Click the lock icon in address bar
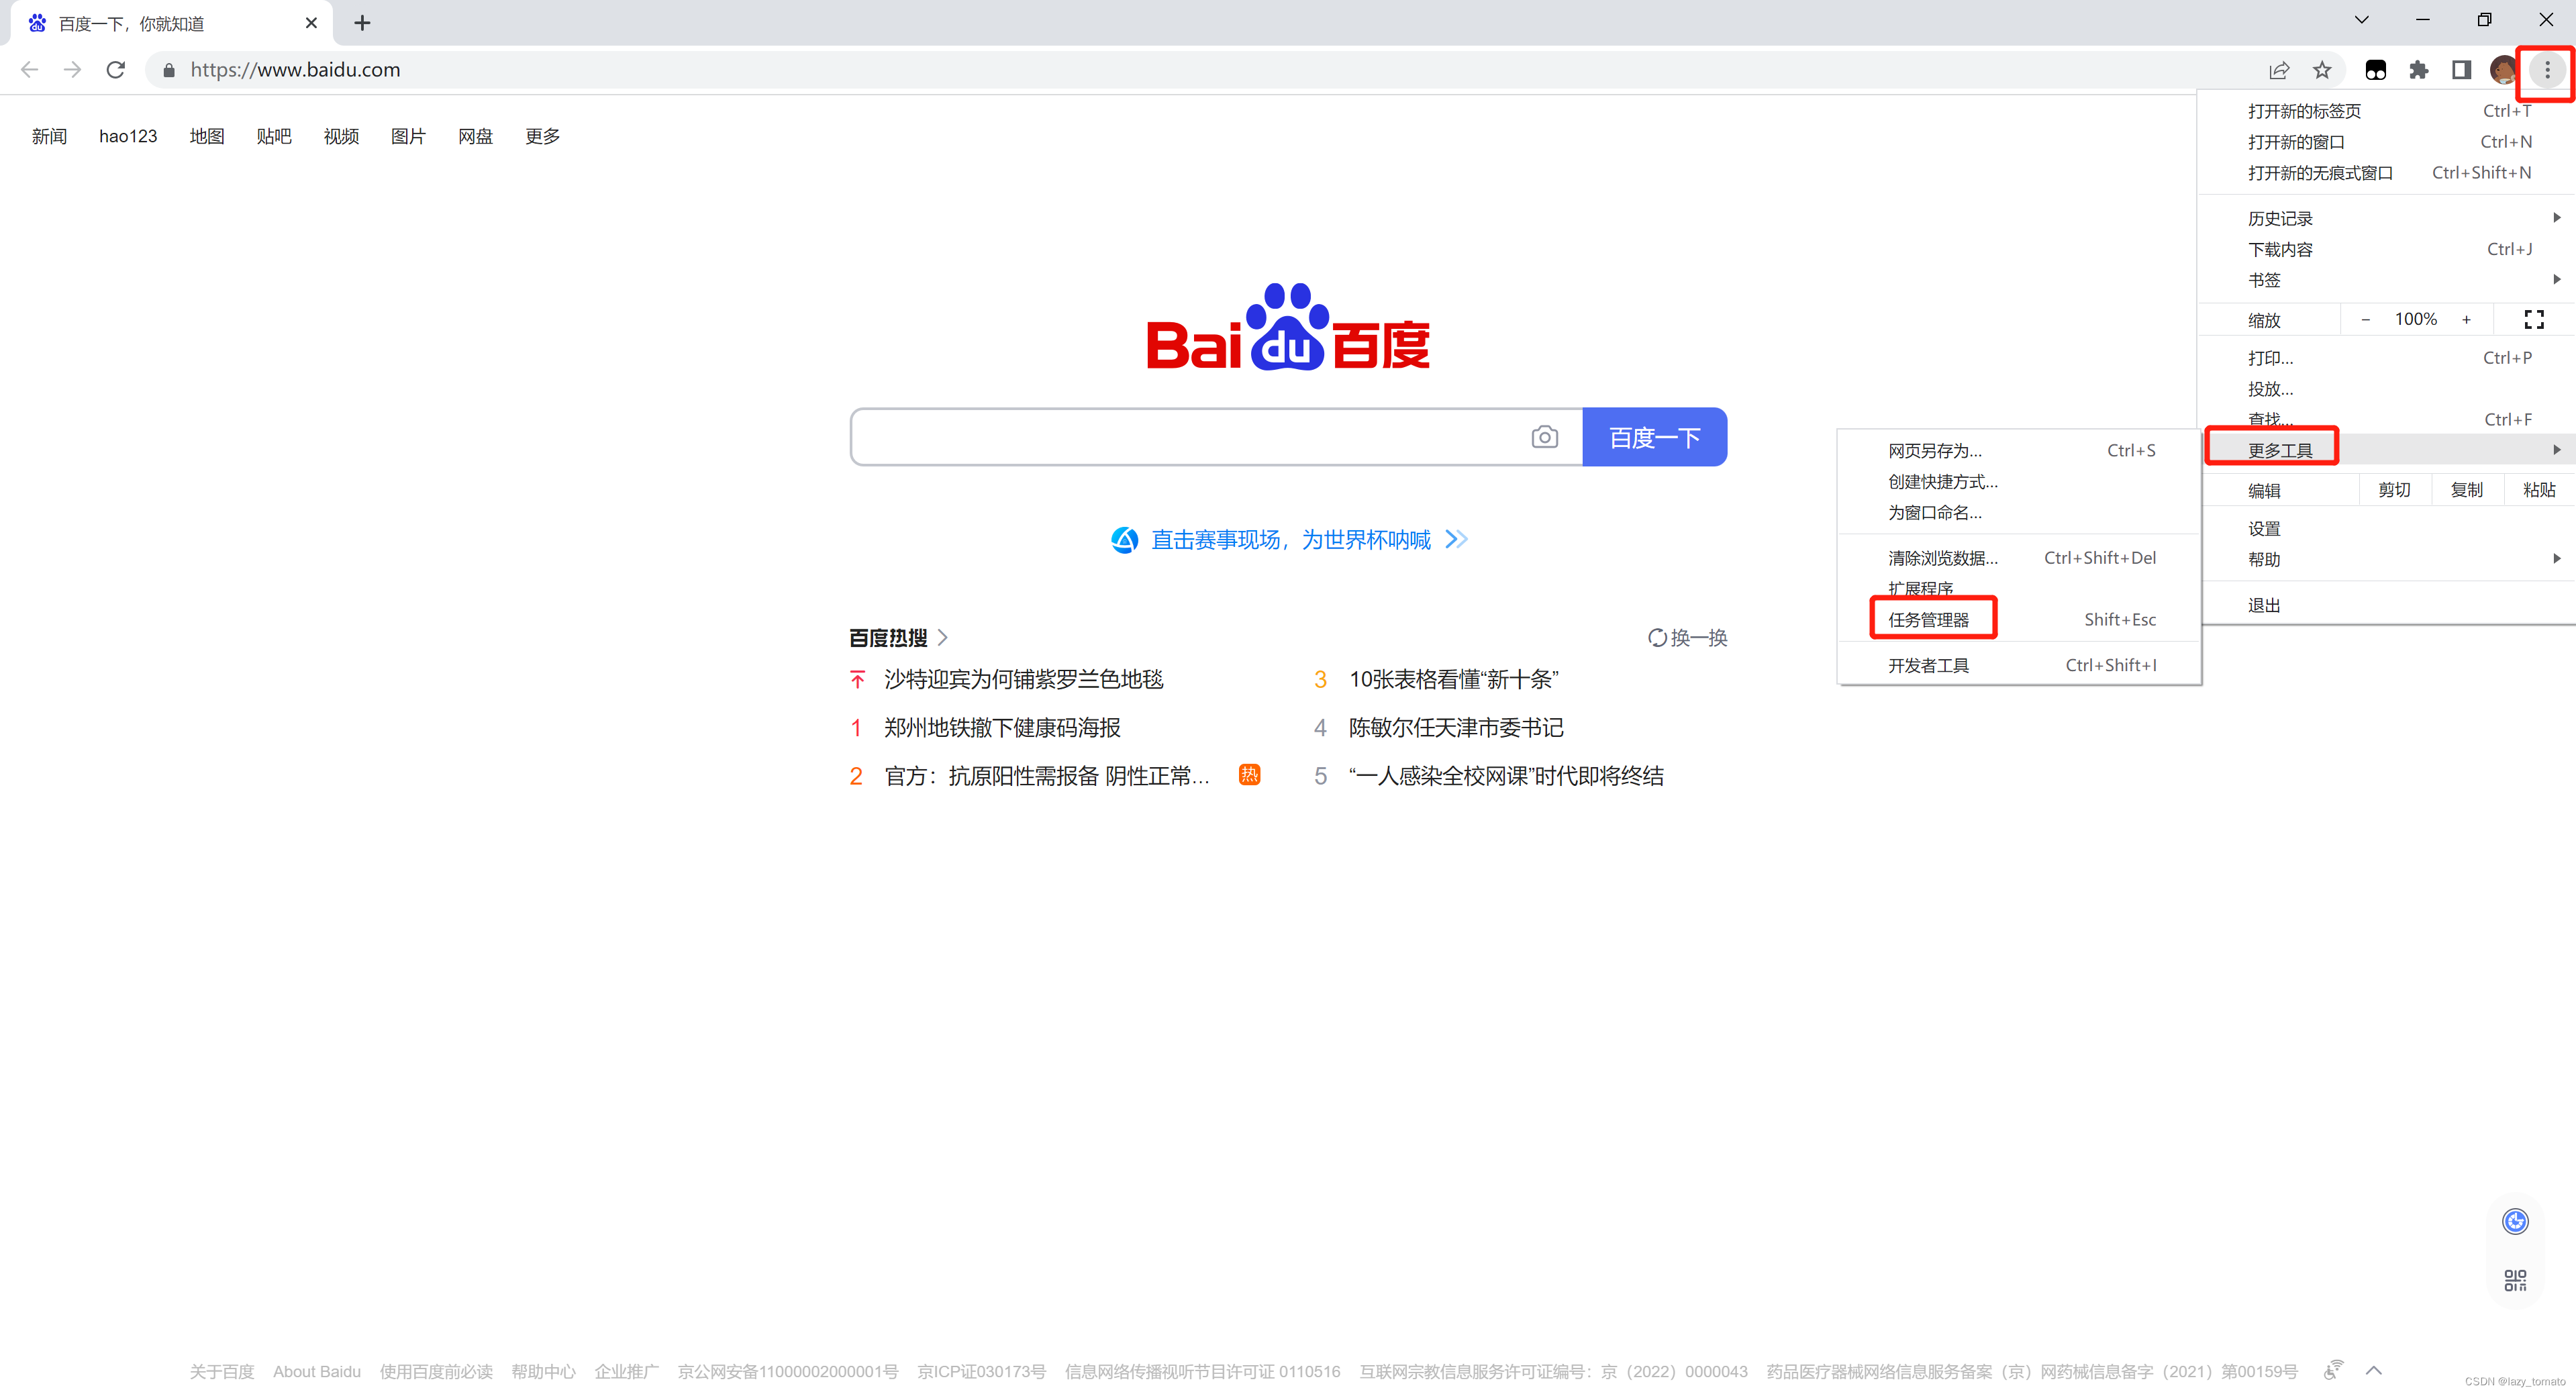The height and width of the screenshot is (1394, 2576). 169,70
